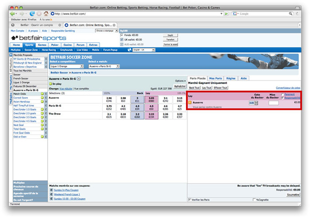Select the Paris St-G back price 4.3 cell

pos(137,108)
